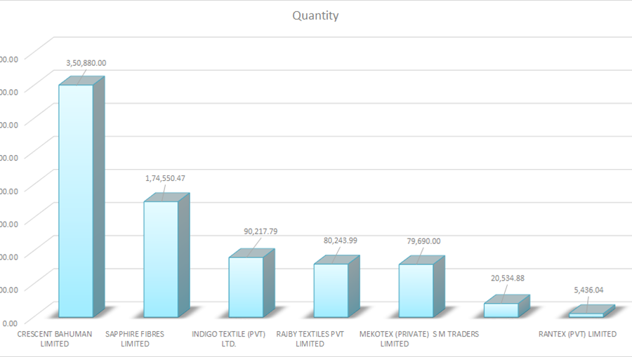632x357 pixels.
Task: Select axis label RAJBY TEXTILES PVT LIMITED
Action: [310, 339]
